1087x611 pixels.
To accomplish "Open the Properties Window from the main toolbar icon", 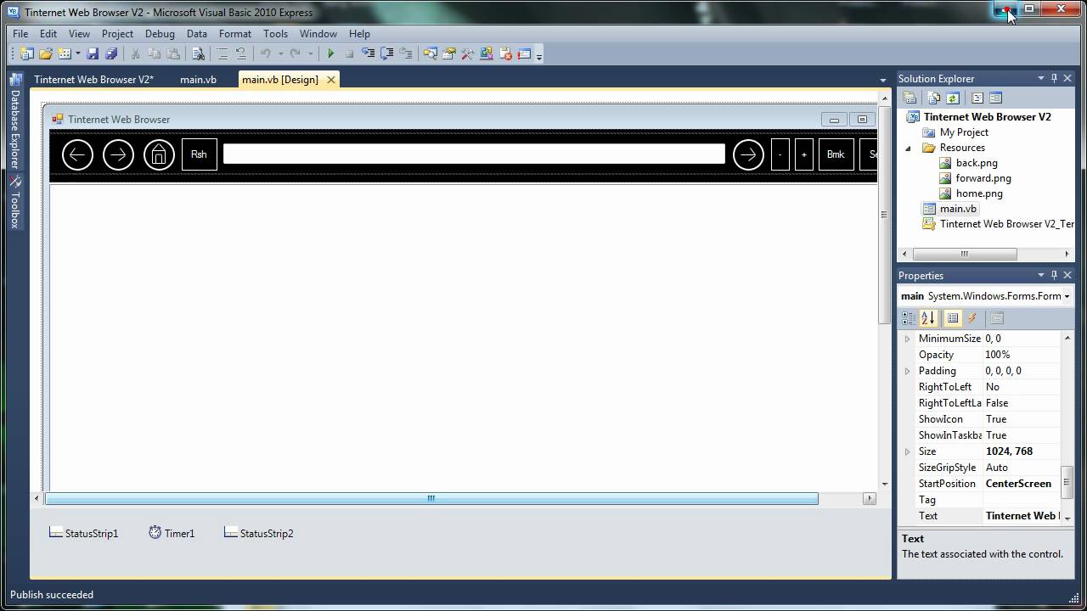I will pyautogui.click(x=449, y=53).
